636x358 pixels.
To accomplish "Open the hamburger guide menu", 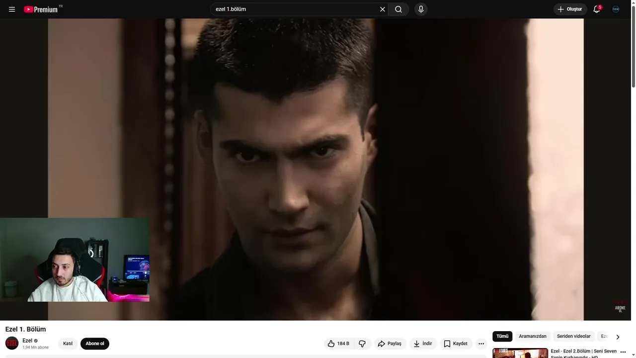I will tap(12, 9).
